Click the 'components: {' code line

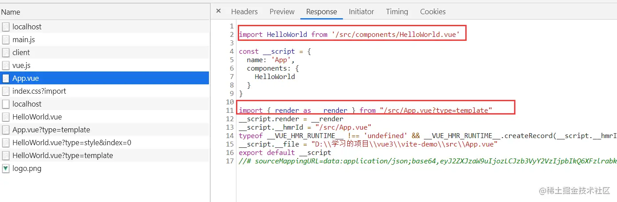tap(273, 68)
